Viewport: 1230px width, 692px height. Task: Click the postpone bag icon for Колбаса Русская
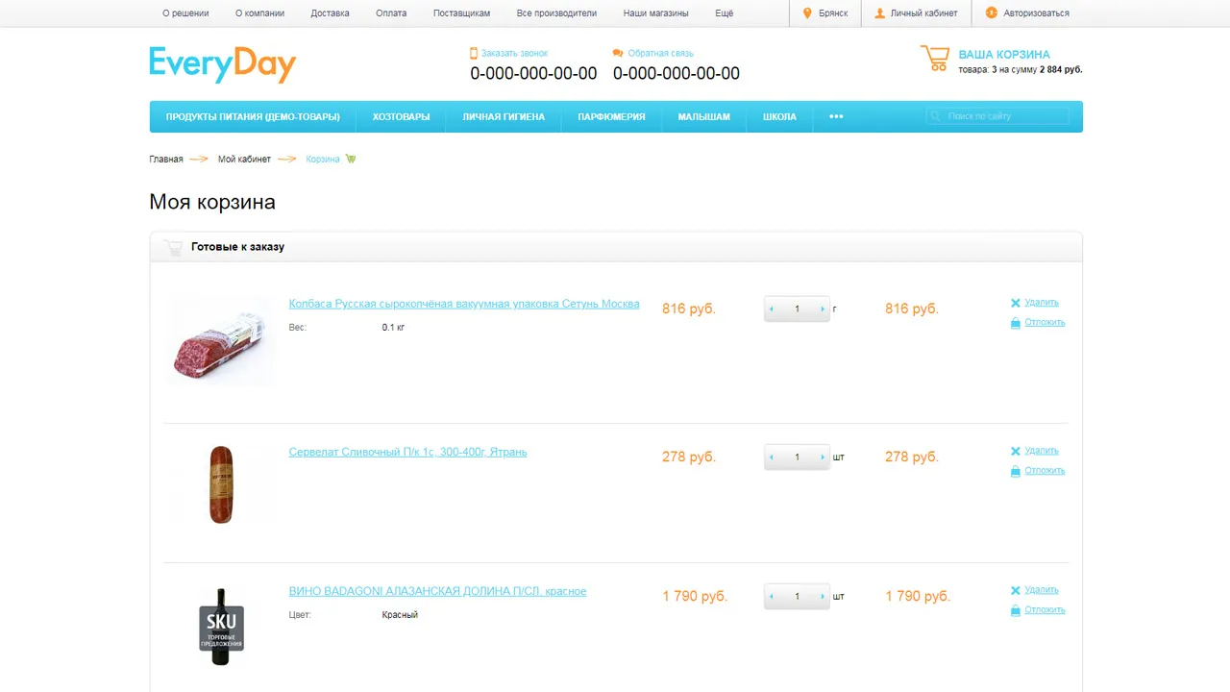point(1016,323)
